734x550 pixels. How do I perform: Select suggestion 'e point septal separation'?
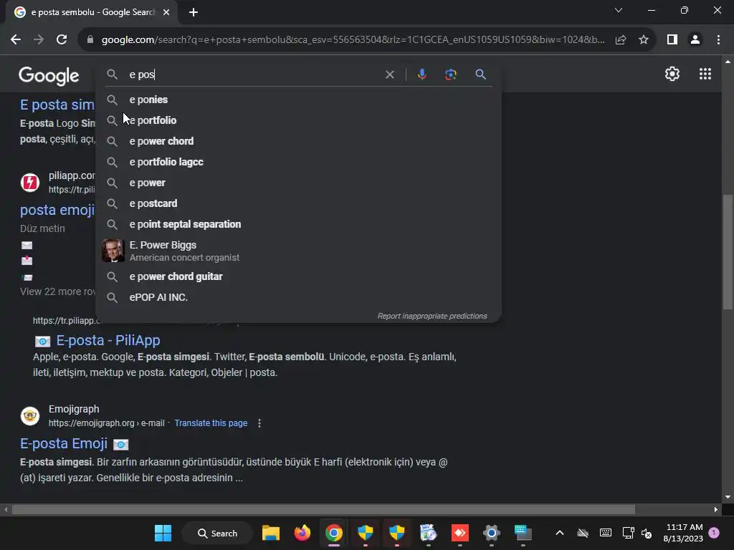point(298,224)
